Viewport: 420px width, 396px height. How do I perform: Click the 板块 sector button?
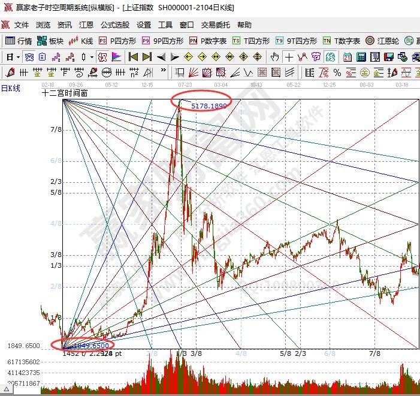50,41
